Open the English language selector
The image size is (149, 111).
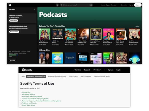click(x=12, y=61)
